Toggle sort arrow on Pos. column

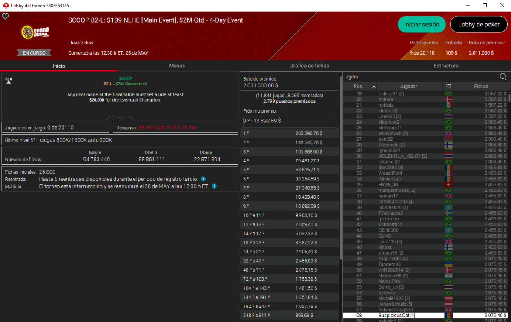[374, 87]
